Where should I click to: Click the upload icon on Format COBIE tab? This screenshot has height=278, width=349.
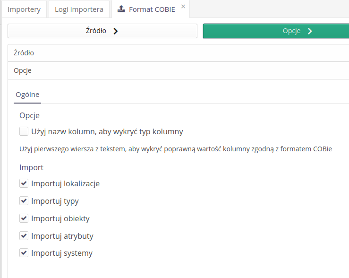pos(121,9)
